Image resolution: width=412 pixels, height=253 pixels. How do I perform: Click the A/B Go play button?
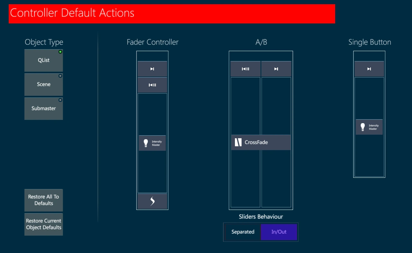(276, 69)
